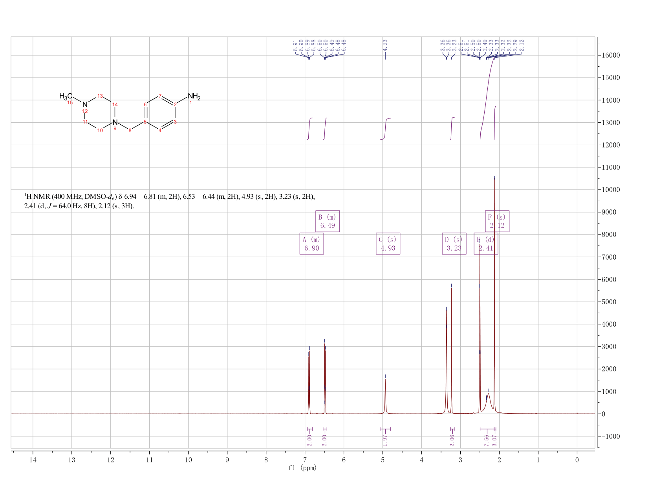The height and width of the screenshot is (500, 648).
Task: Click the 10 tick label on the ppm axis
Action: point(189,460)
